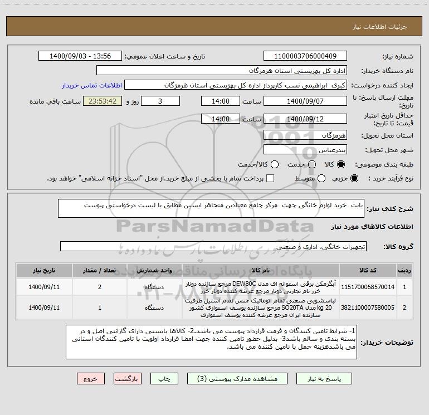Click the شرح کلی نیاز label
Image resolution: width=429 pixels, height=415 pixels.
390,209
